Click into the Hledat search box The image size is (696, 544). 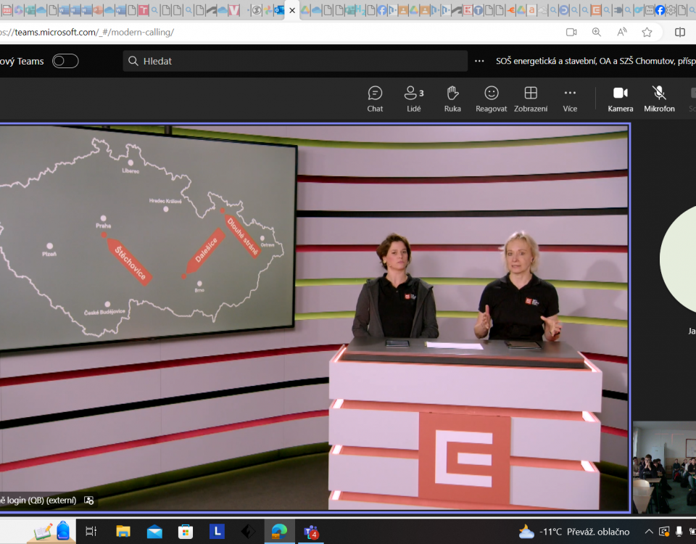[295, 61]
